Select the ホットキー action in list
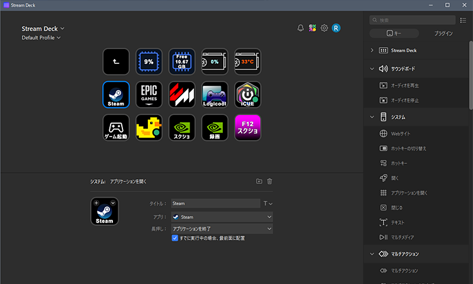This screenshot has height=284, width=473. point(400,163)
